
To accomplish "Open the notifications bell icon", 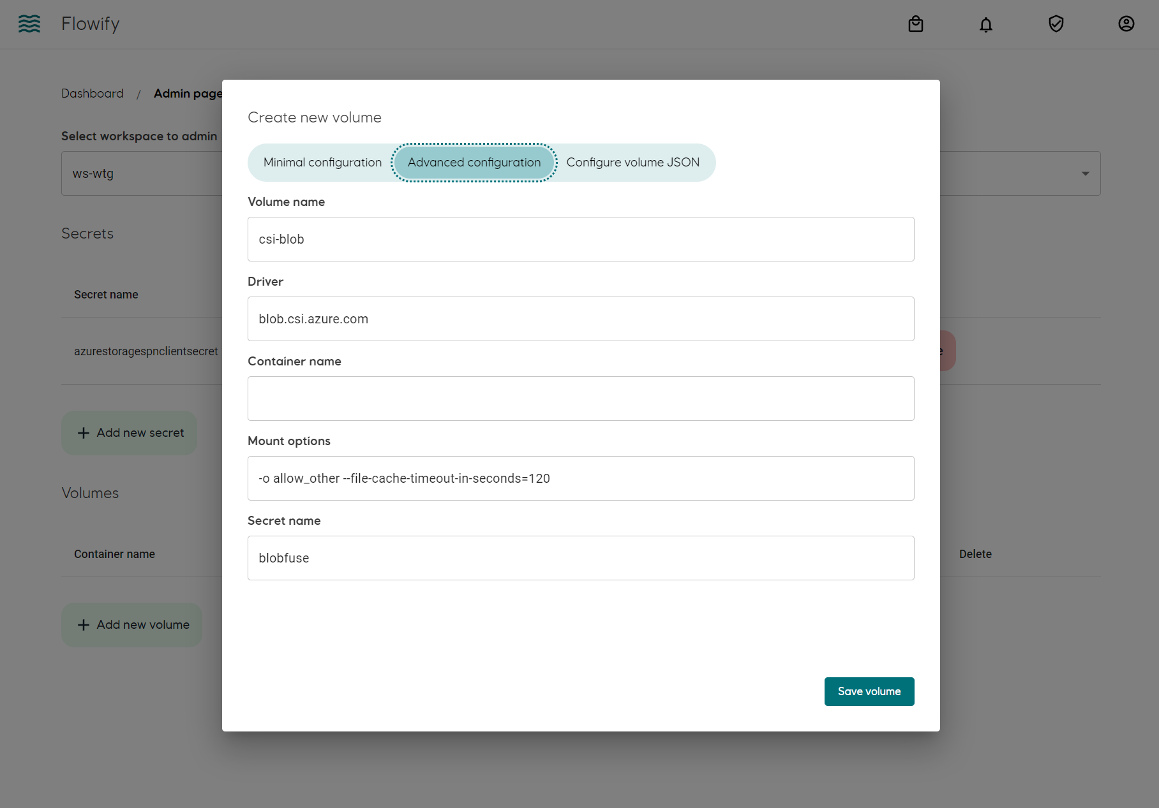I will tap(986, 24).
